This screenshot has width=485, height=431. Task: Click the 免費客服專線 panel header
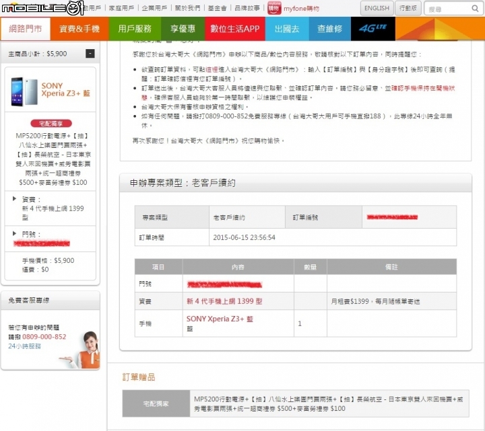pyautogui.click(x=51, y=301)
